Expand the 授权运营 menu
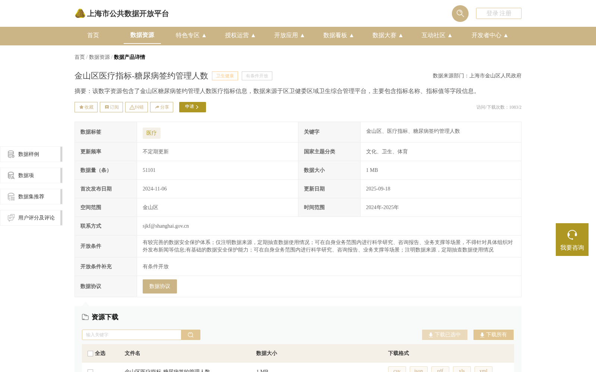The width and height of the screenshot is (596, 372). coord(240,35)
